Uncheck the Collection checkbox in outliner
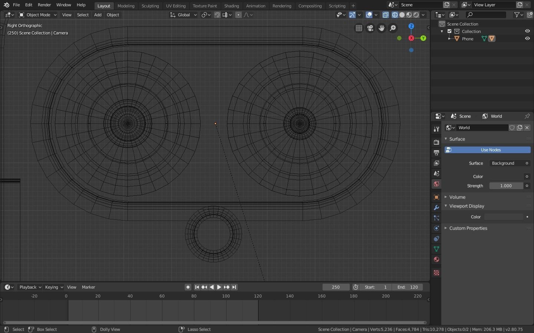 (449, 31)
